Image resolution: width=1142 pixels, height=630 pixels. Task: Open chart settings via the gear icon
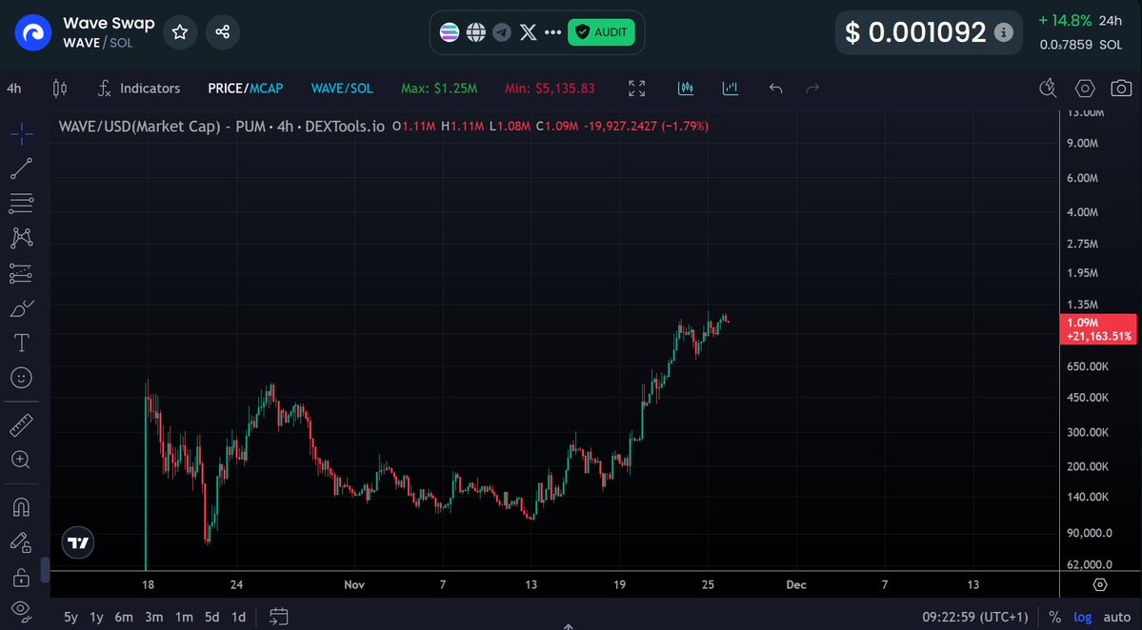(x=1085, y=88)
